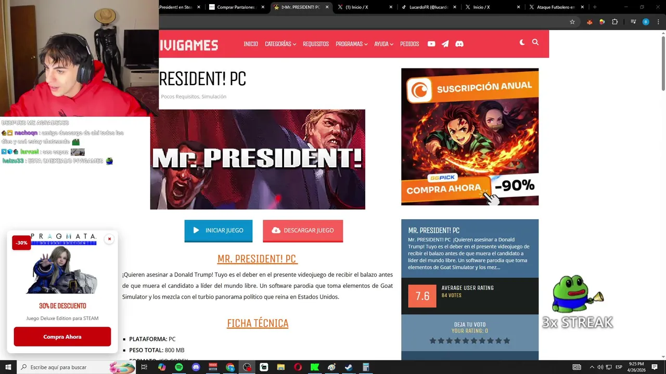Click INICIAR JUEGO button
666x374 pixels.
pyautogui.click(x=219, y=231)
